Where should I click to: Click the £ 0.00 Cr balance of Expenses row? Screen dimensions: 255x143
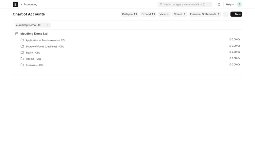[x=235, y=64]
